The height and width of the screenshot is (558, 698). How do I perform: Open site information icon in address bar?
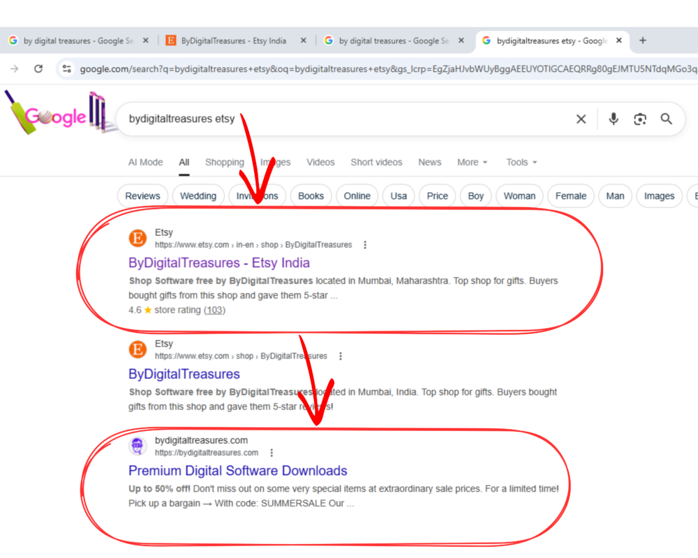[67, 68]
